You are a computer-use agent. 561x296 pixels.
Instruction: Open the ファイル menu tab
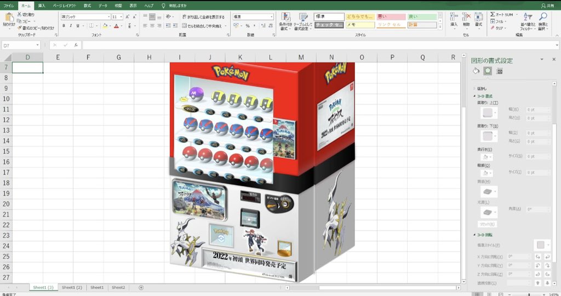(x=9, y=5)
